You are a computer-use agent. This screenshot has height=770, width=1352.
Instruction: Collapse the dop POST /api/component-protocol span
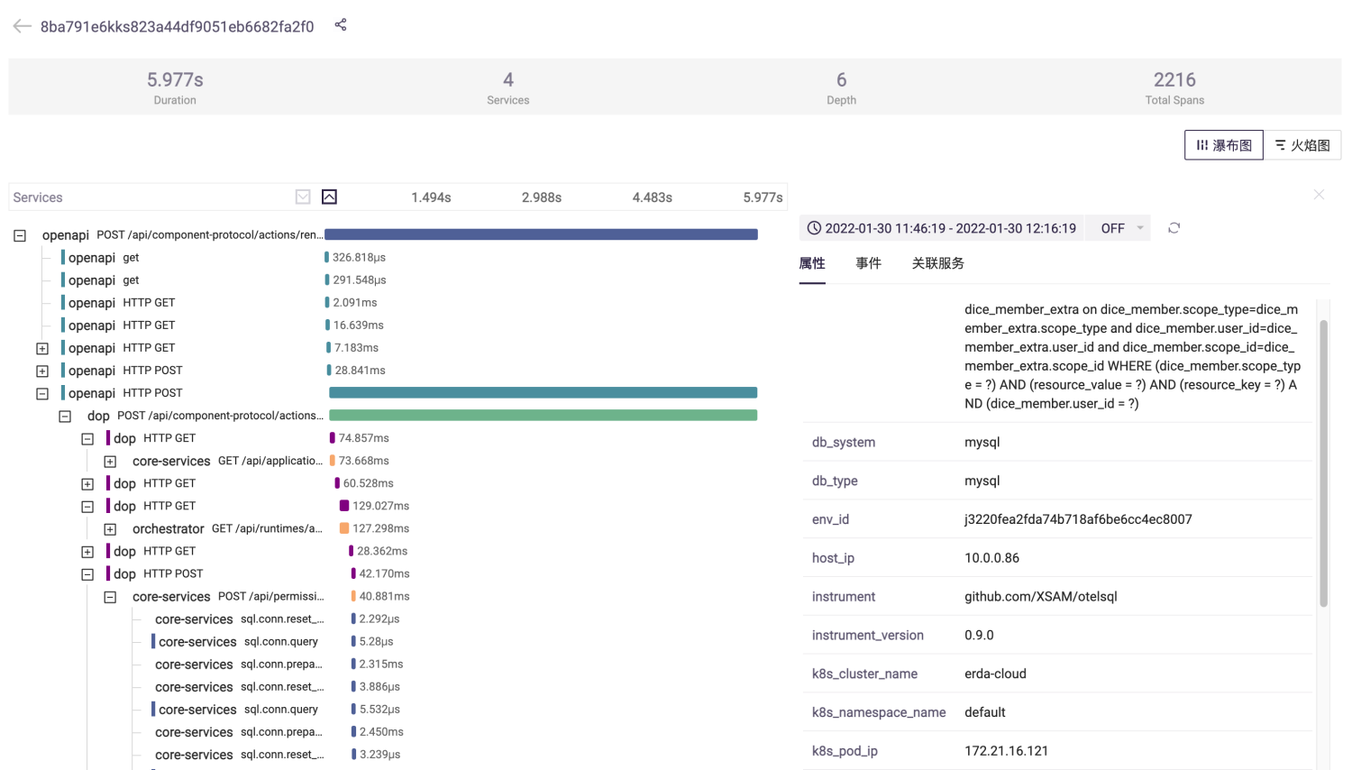(65, 416)
